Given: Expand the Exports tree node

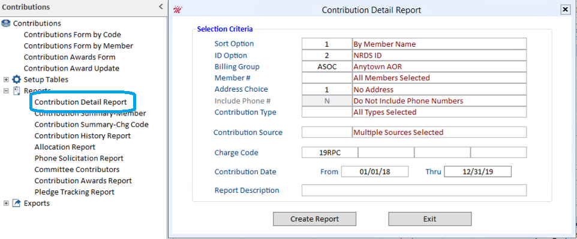Looking at the screenshot, I should [6, 203].
